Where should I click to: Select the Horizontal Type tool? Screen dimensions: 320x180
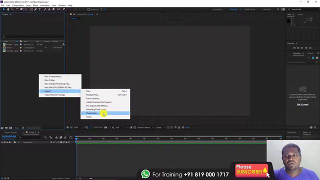40,9
